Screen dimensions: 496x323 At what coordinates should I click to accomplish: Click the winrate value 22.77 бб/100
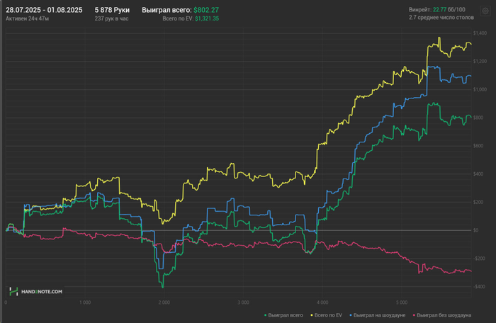(x=449, y=9)
